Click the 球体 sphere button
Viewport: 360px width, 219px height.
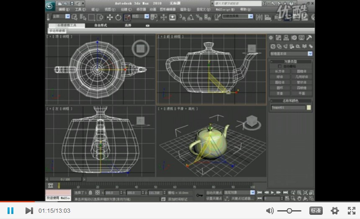280,77
